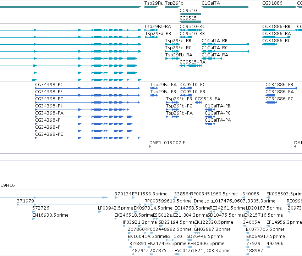The image size is (302, 256).
Task: Open transcript C1GalTA-RB
Action: click(x=214, y=41)
